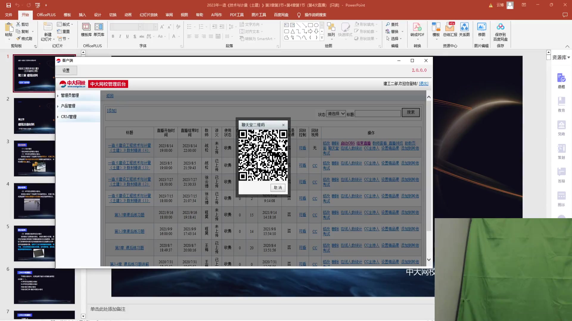
Task: Click the New Slide (新建幻灯片) icon
Action: tap(48, 27)
